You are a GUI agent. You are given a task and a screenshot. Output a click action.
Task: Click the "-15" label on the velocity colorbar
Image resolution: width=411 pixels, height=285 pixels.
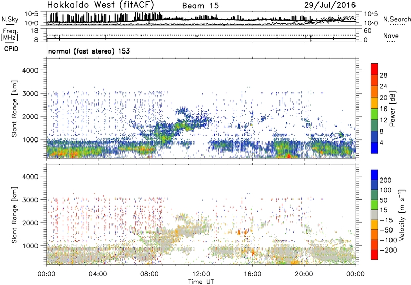tap(386, 220)
